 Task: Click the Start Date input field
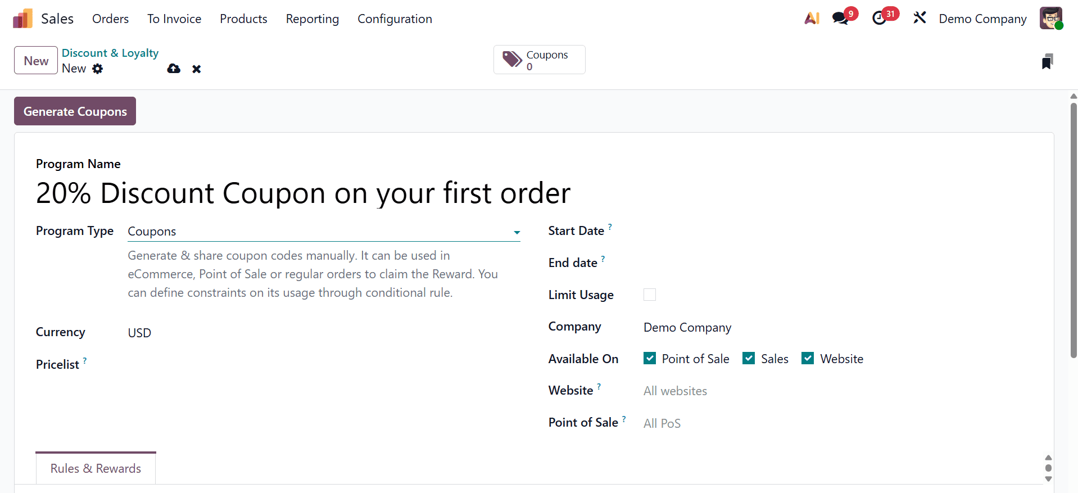click(x=837, y=231)
